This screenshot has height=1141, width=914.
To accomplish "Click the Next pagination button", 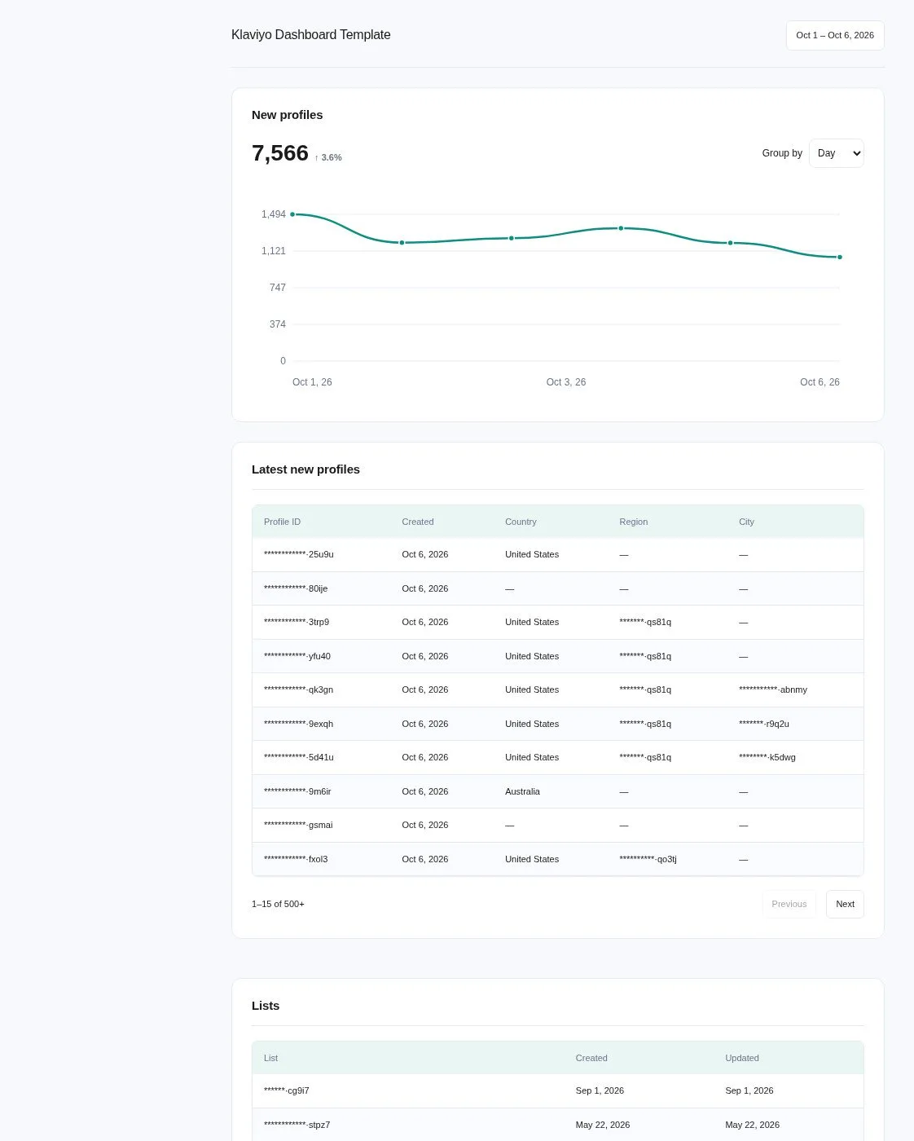I will click(845, 904).
